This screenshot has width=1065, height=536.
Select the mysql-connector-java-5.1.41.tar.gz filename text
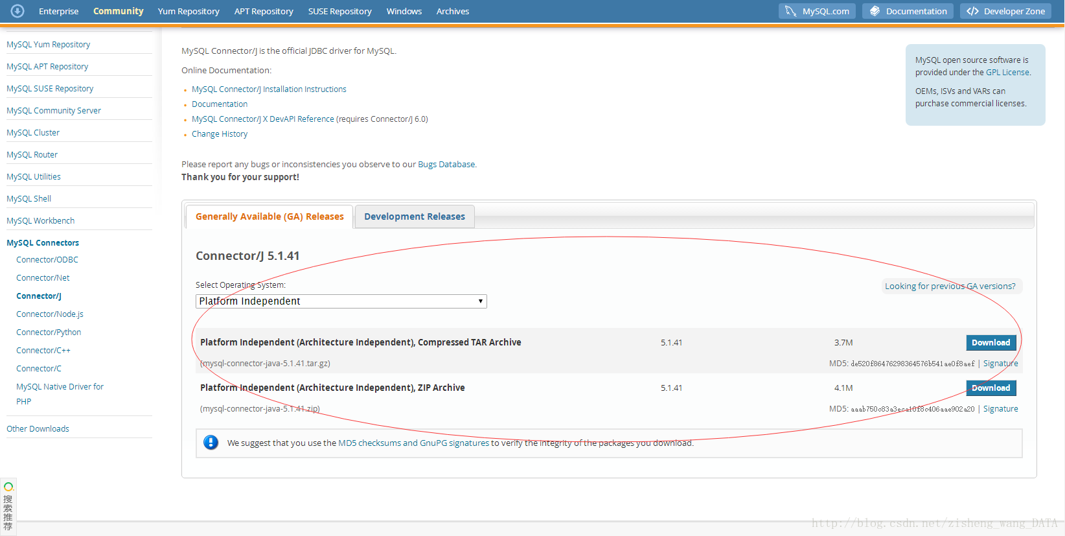tap(265, 364)
